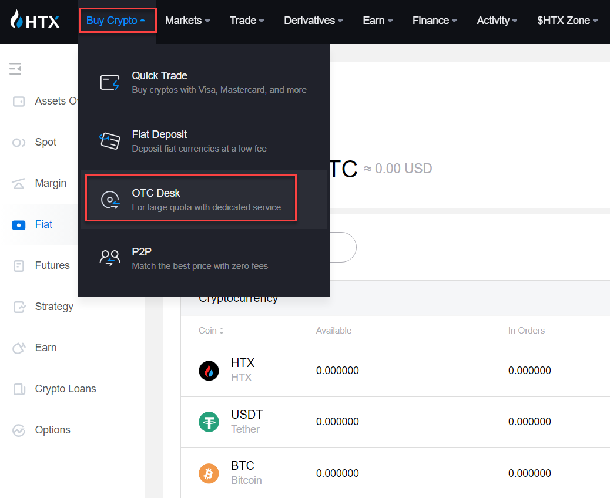Open the Earn dropdown in top bar
Image resolution: width=610 pixels, height=498 pixels.
[x=378, y=20]
